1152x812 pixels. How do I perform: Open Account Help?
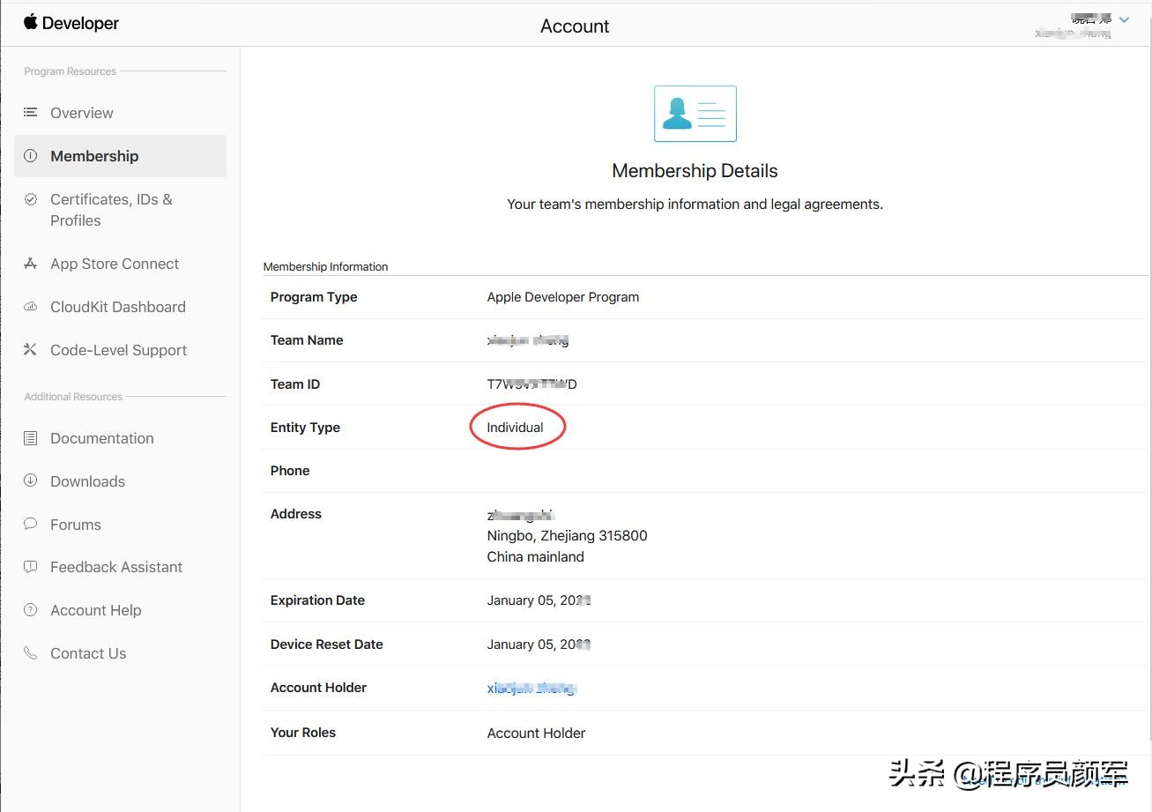96,610
